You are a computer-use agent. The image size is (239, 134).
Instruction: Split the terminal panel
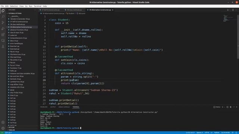[x=227, y=107]
